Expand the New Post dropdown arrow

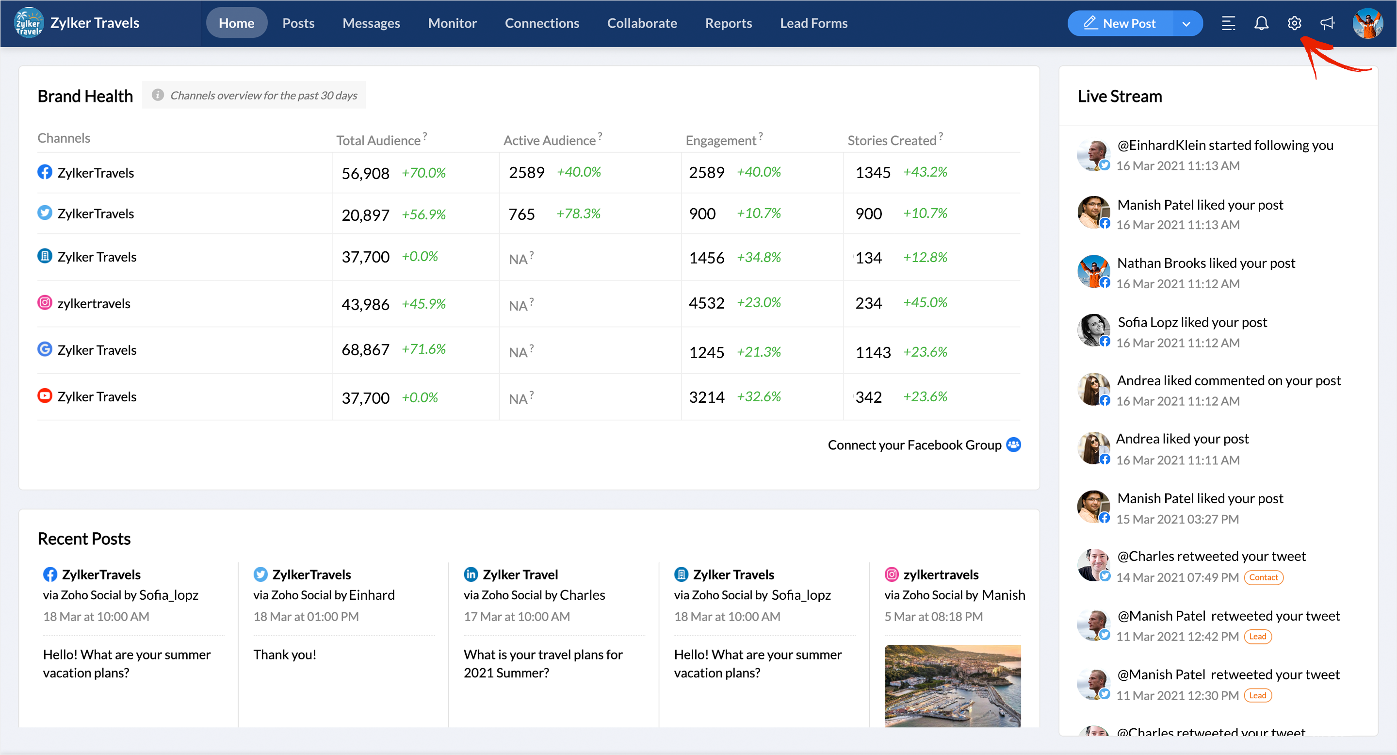coord(1186,24)
